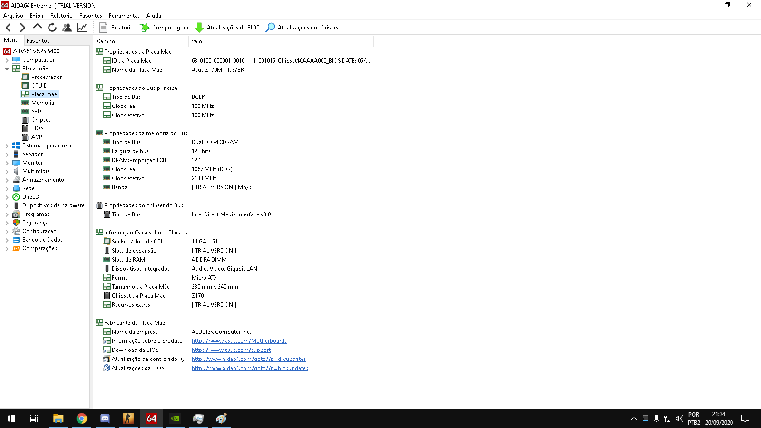Open the asus.com/Motherboards link
This screenshot has width=761, height=428.
239,341
